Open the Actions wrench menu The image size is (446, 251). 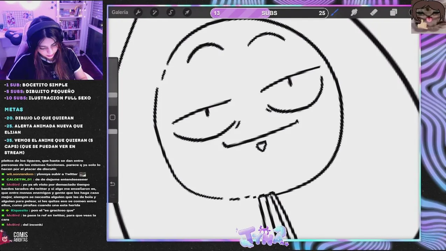(x=138, y=13)
